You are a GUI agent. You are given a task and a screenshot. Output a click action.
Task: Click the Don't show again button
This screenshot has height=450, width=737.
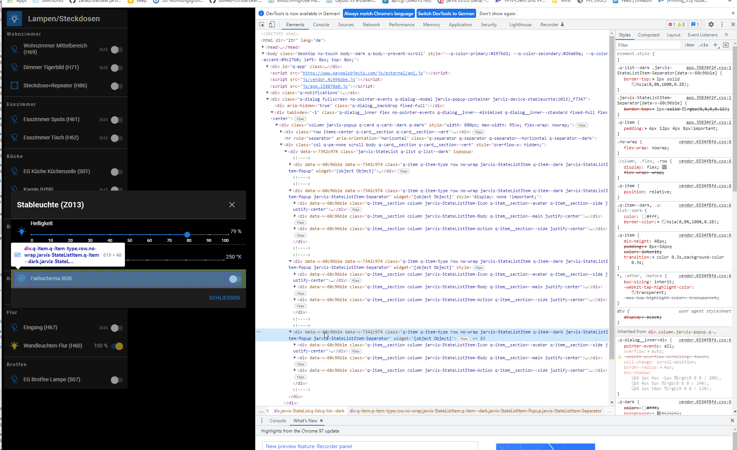(x=497, y=14)
